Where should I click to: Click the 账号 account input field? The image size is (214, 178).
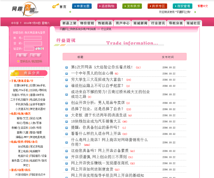[33, 38]
